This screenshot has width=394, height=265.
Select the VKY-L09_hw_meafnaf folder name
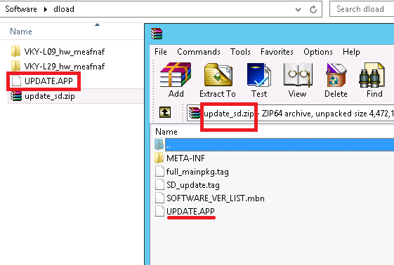65,52
